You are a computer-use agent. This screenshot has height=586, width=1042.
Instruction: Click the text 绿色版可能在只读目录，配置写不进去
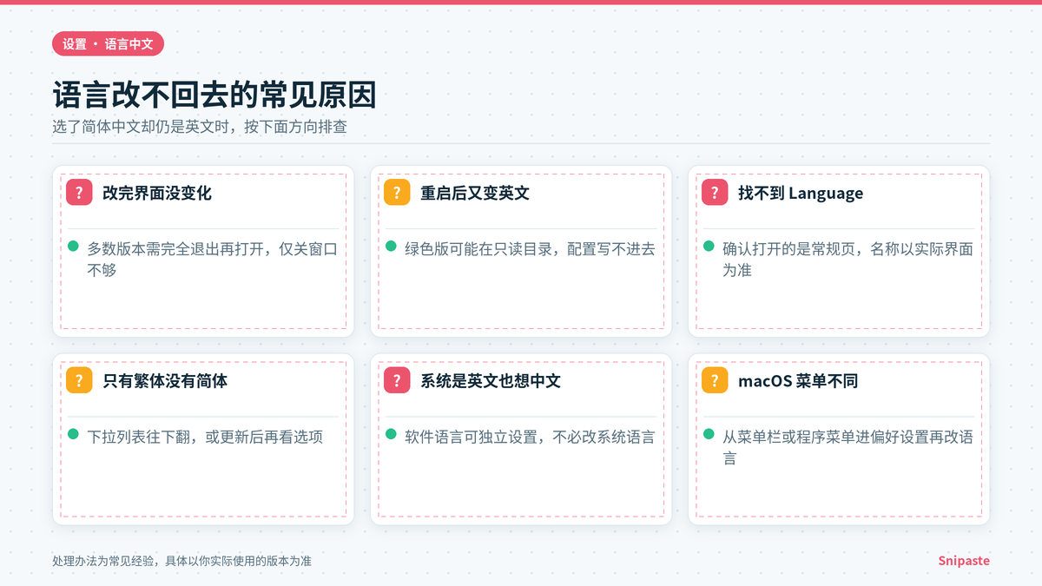(x=531, y=249)
